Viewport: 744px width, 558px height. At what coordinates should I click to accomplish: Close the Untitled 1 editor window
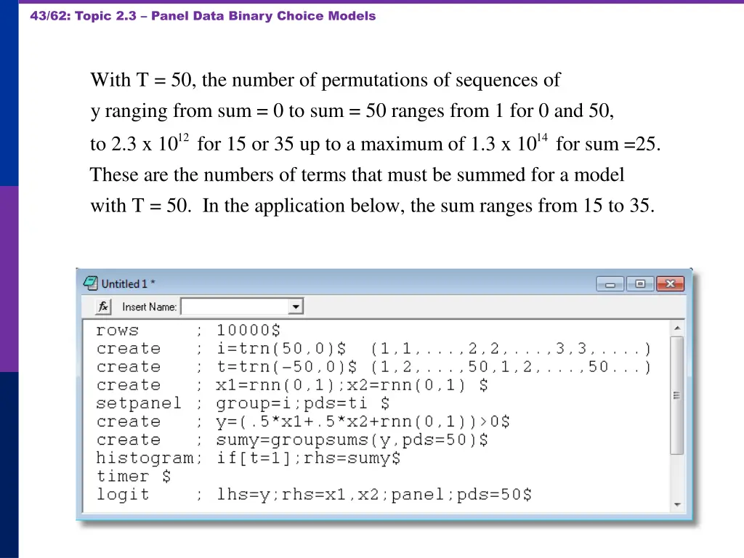668,283
